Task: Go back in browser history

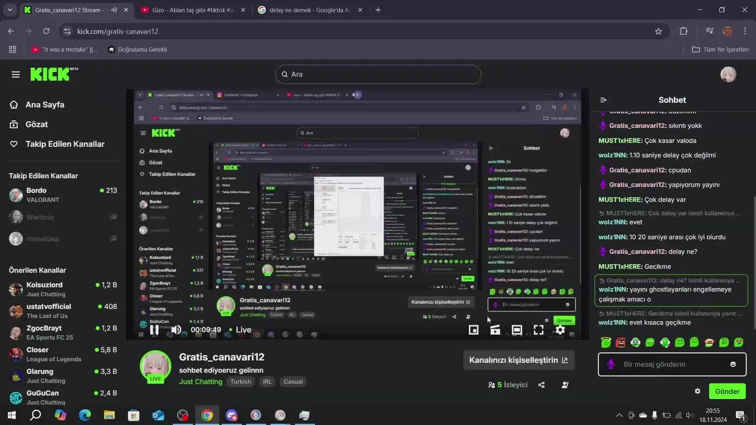Action: coord(11,31)
